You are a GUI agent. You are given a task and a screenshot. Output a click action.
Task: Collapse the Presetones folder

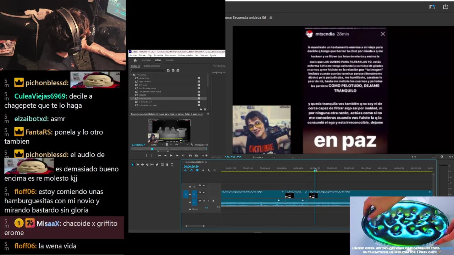(131, 75)
